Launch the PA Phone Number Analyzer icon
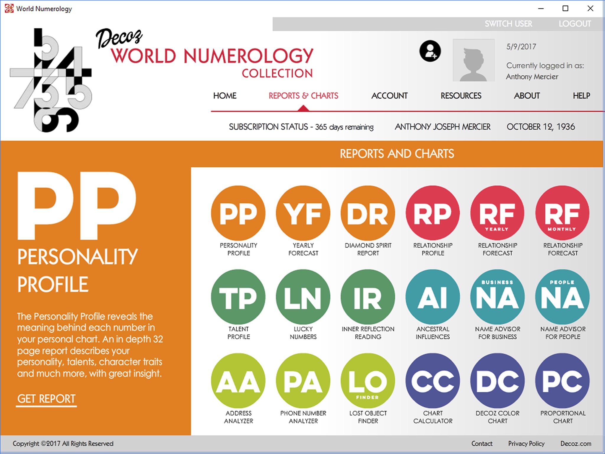The width and height of the screenshot is (605, 454). [303, 381]
